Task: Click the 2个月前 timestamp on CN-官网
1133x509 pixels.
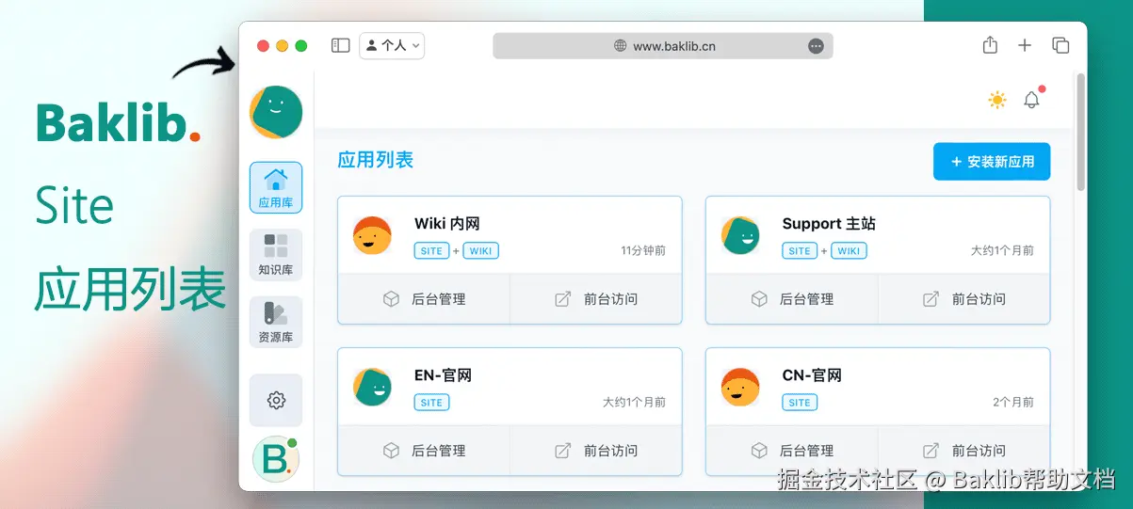Action: tap(1013, 403)
